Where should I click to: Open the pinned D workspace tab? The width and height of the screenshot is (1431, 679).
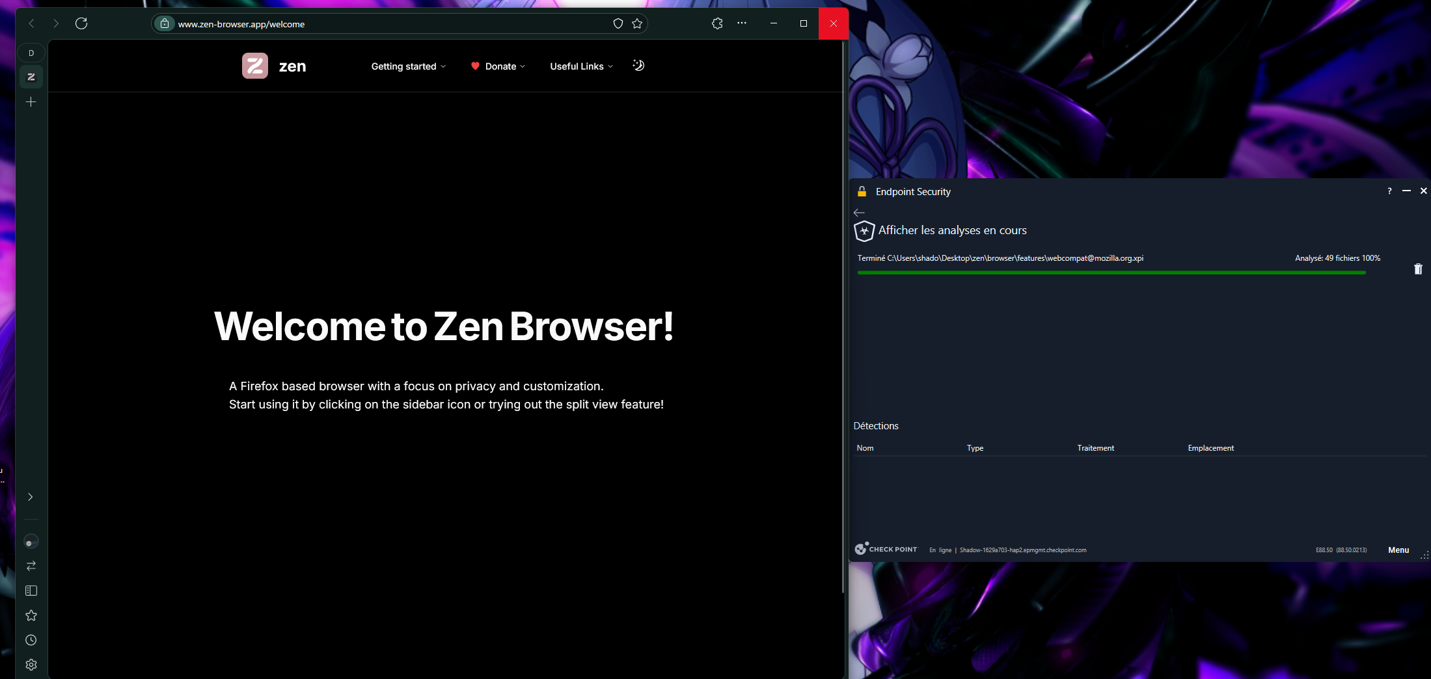point(31,53)
